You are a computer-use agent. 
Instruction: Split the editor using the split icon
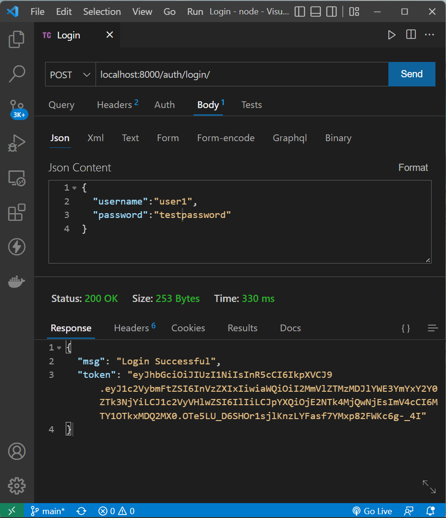pos(410,35)
